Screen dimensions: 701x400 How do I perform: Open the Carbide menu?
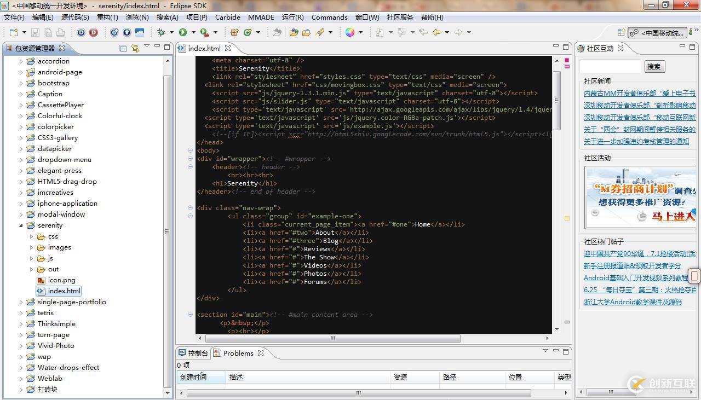[x=228, y=18]
